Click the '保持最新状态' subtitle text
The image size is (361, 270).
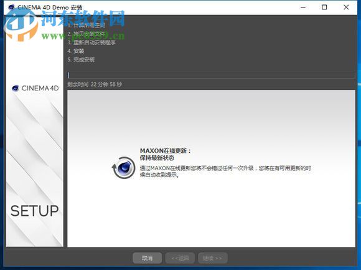pyautogui.click(x=157, y=158)
